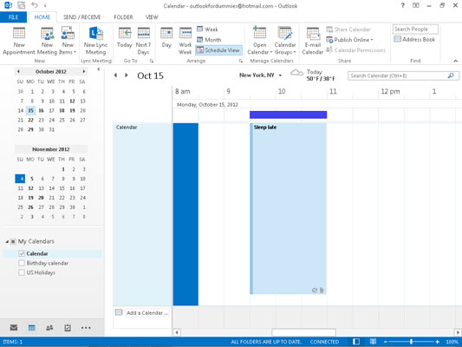Start a New Lync Meeting
This screenshot has height=347, width=462.
(95, 41)
